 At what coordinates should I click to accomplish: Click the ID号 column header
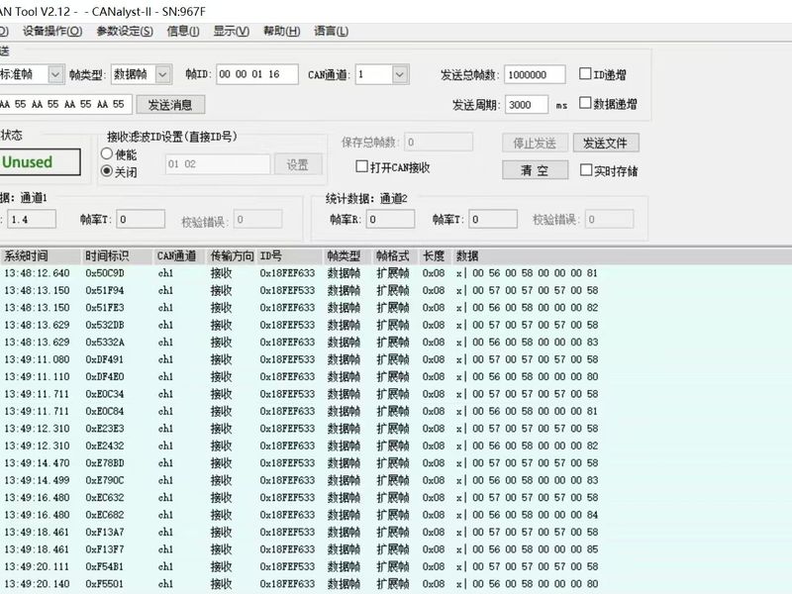(289, 256)
